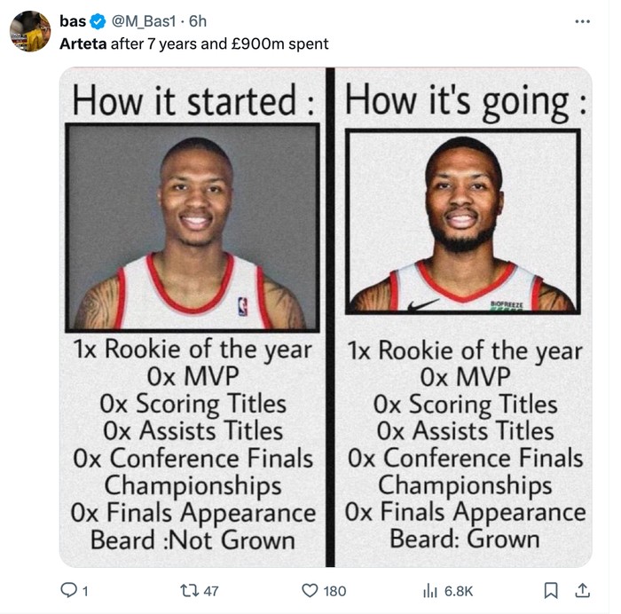621x614 pixels.
Task: Open the display name bas
Action: coord(73,21)
